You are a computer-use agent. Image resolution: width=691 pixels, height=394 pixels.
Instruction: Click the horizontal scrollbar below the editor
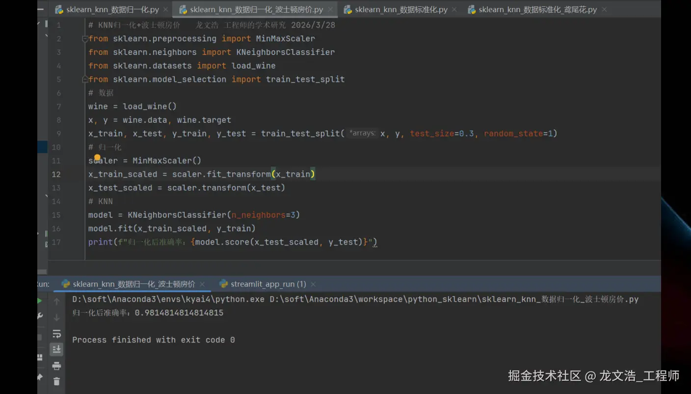pyautogui.click(x=42, y=271)
